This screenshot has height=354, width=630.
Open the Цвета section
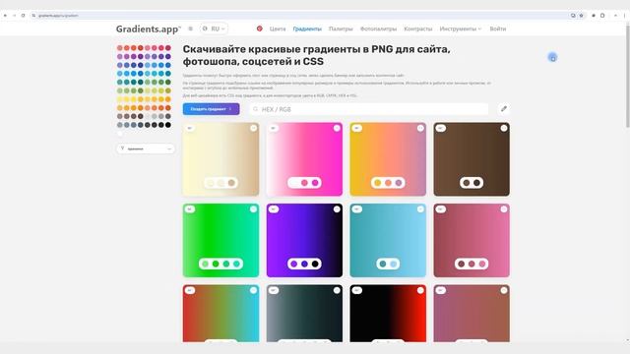(x=278, y=29)
